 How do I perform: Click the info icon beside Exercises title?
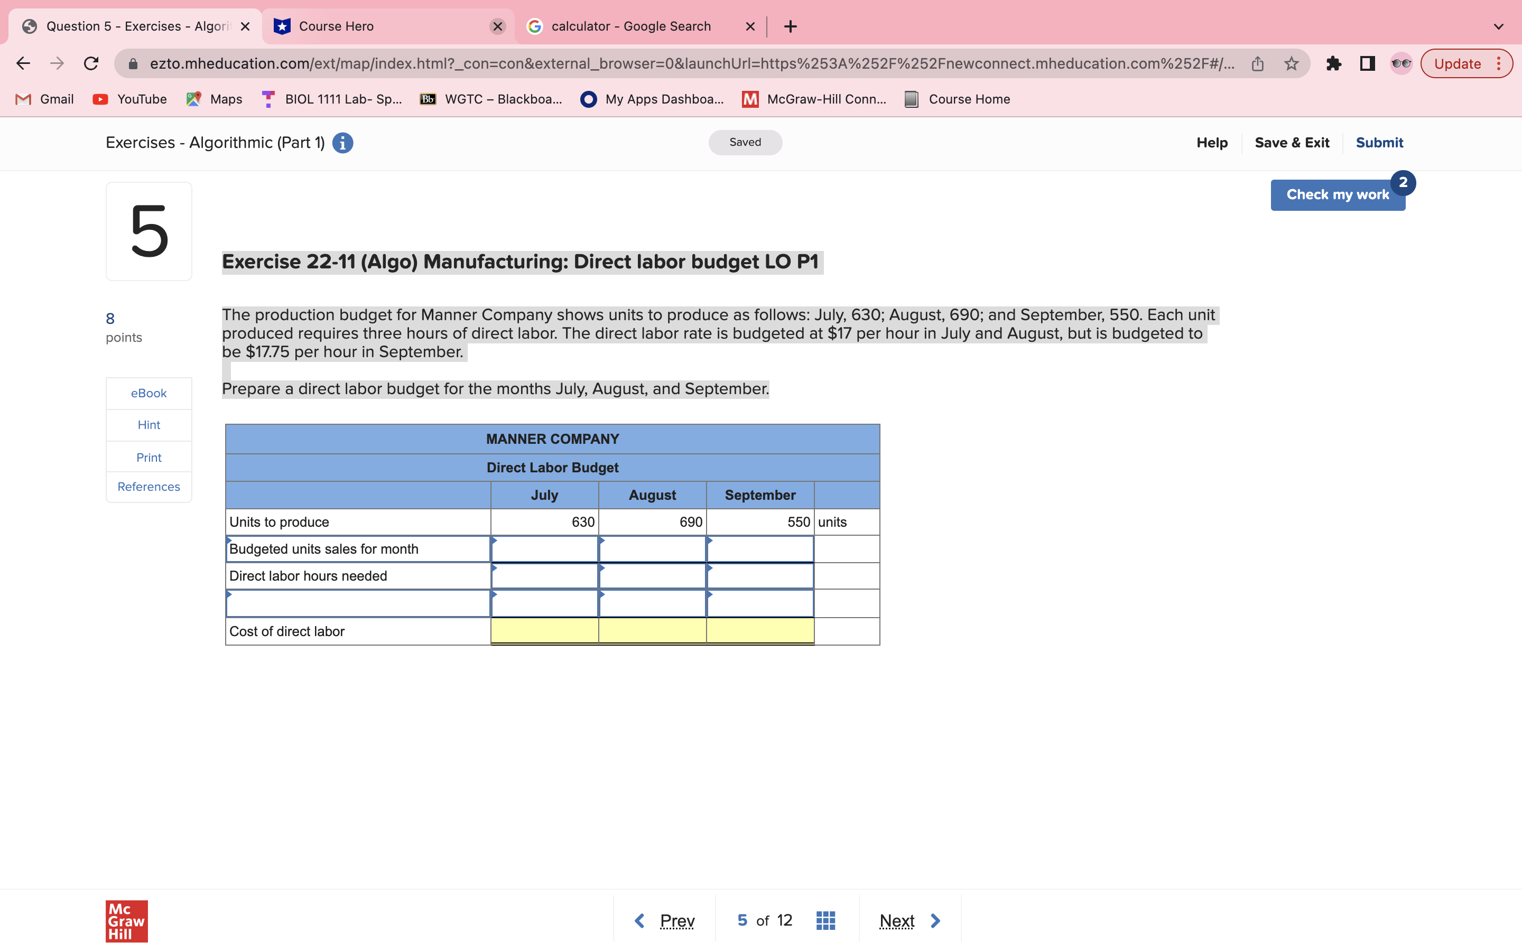pyautogui.click(x=342, y=143)
